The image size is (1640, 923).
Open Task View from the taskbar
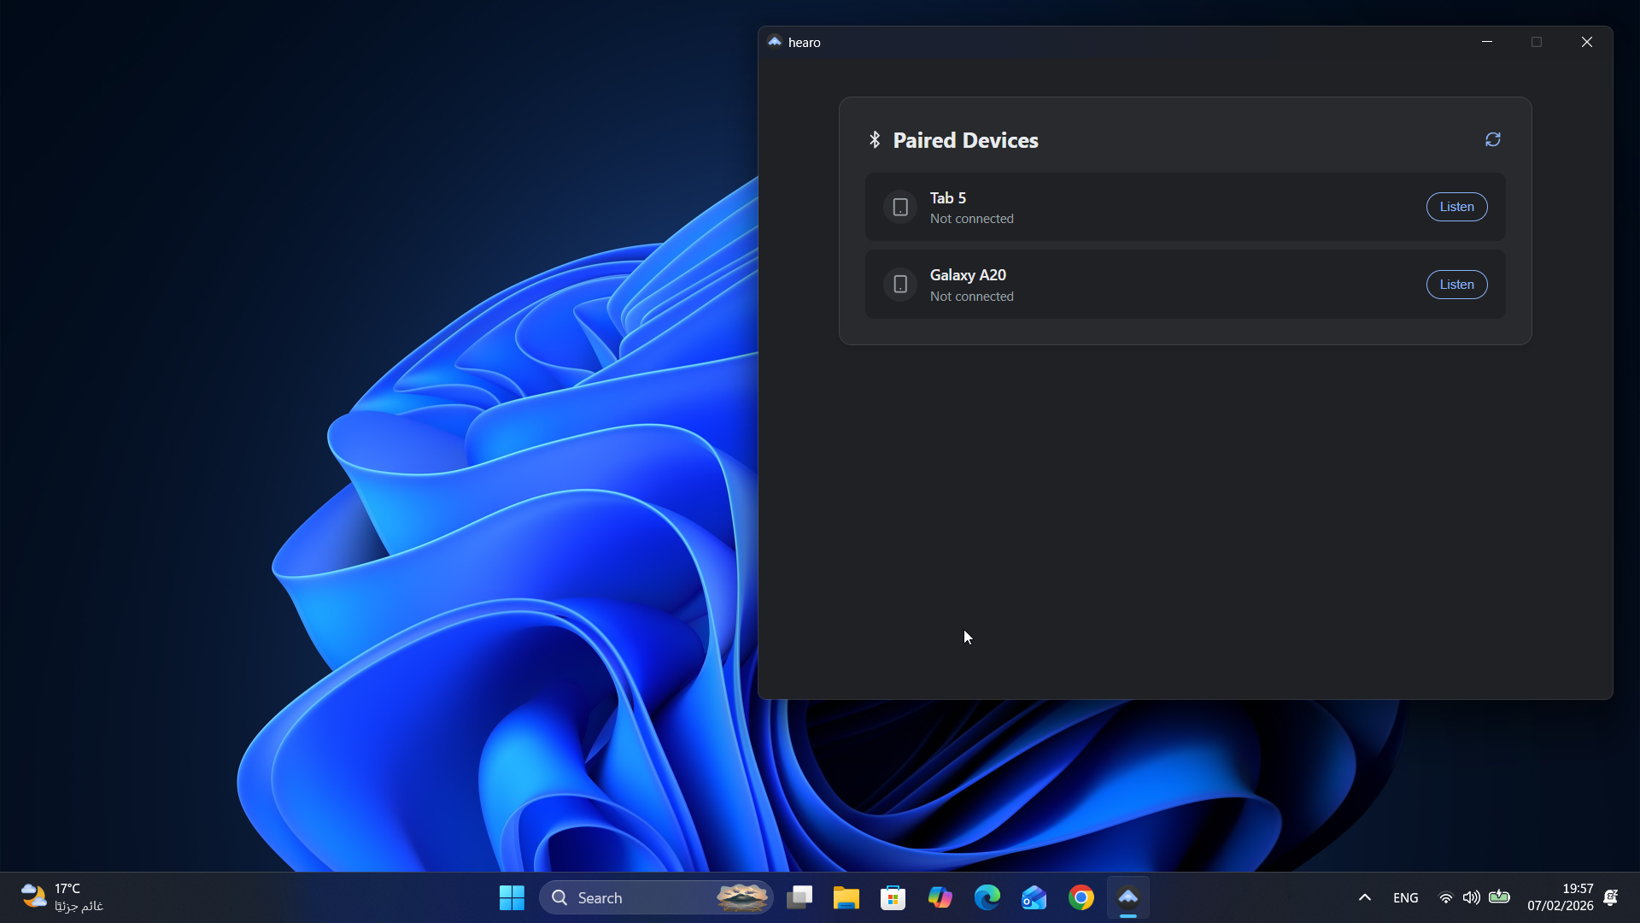(x=799, y=897)
